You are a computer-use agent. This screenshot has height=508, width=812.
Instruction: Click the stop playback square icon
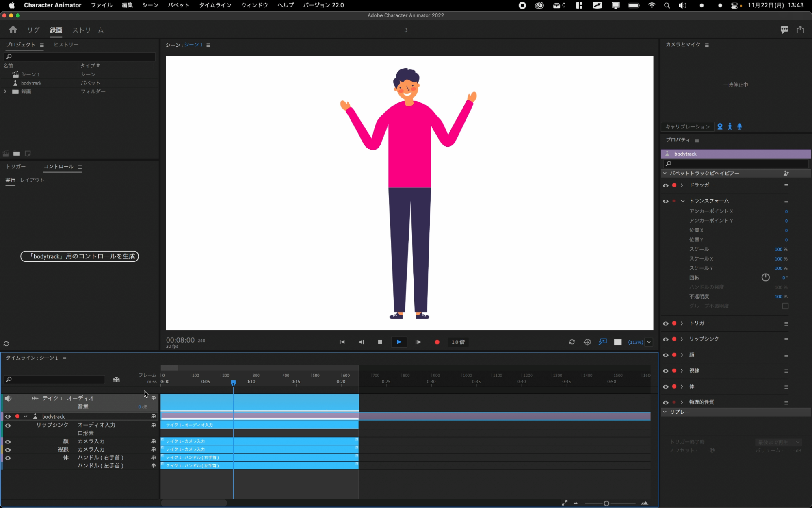(380, 342)
